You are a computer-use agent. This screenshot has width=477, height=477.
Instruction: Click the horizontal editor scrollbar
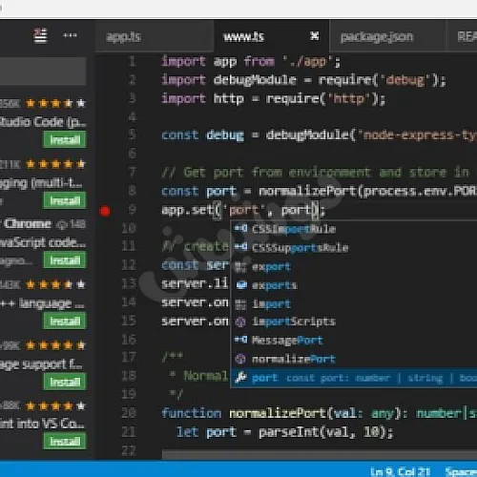(x=320, y=455)
